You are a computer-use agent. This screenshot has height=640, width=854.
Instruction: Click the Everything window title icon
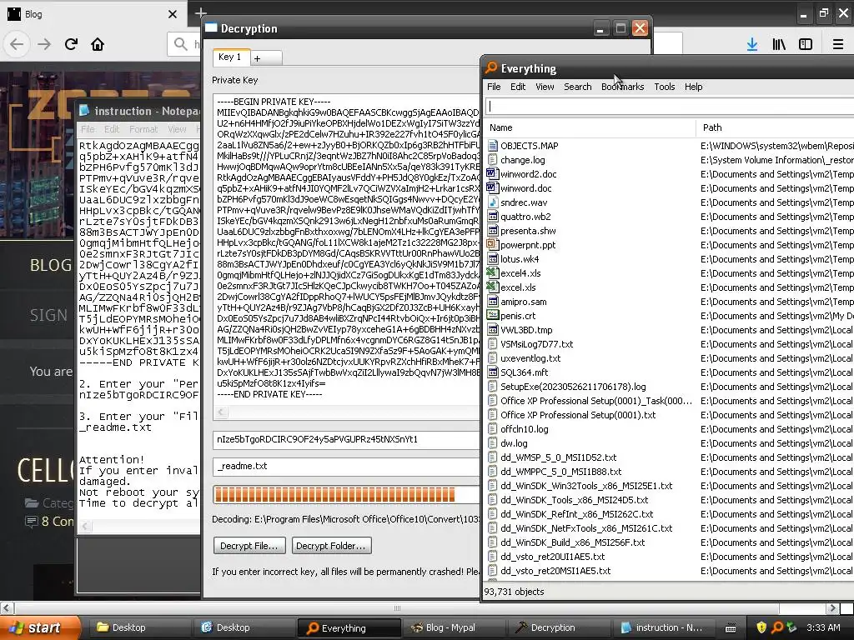tap(491, 67)
